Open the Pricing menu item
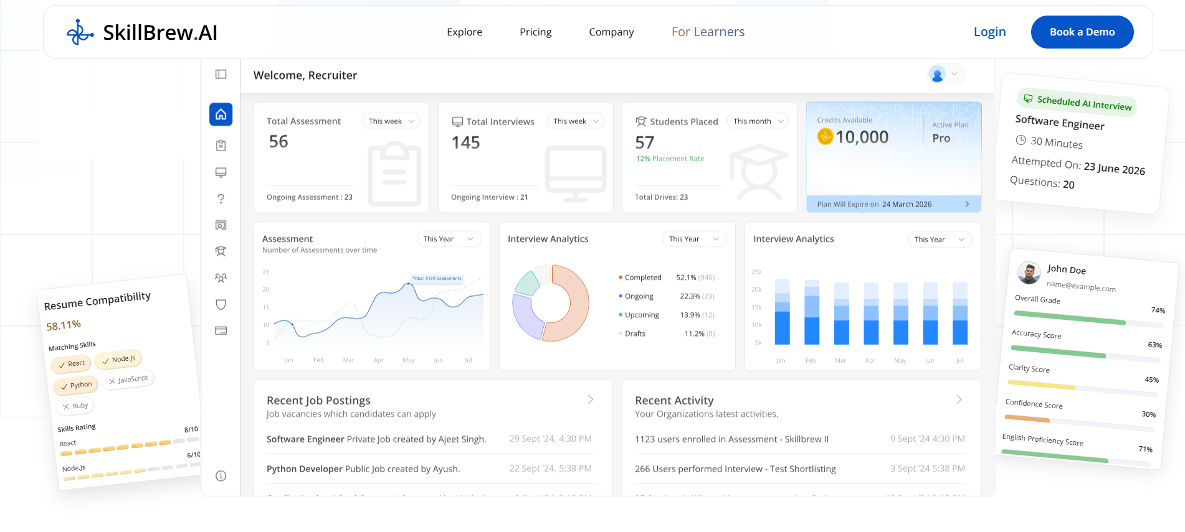Viewport: 1185px width, 532px height. (x=536, y=32)
